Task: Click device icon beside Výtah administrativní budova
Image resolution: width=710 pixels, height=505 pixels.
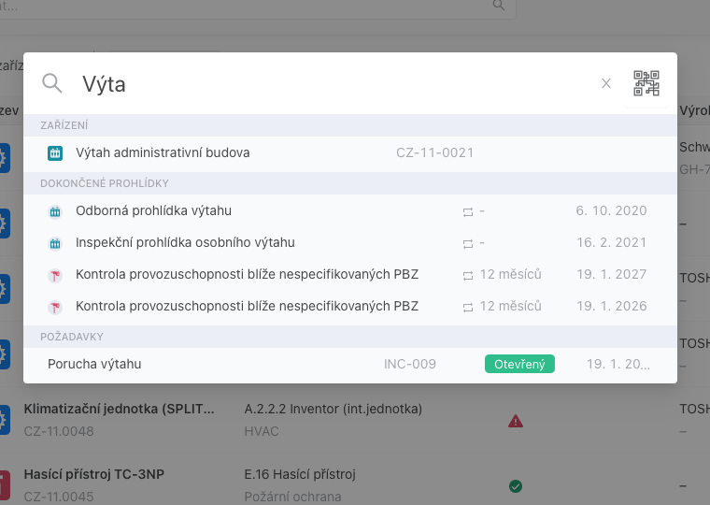Action: [55, 152]
